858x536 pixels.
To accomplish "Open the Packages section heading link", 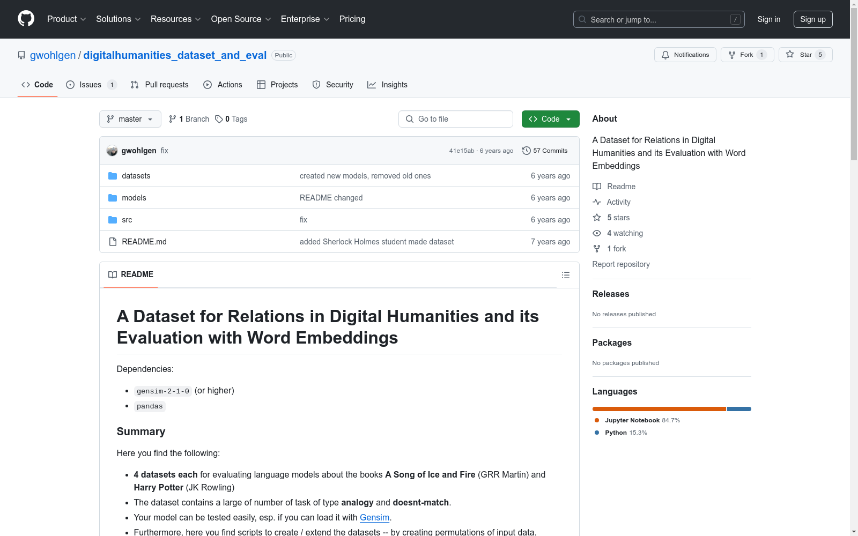I will (612, 343).
